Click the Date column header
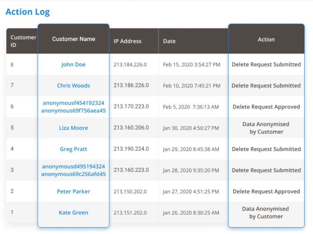313x234 pixels. tap(169, 41)
